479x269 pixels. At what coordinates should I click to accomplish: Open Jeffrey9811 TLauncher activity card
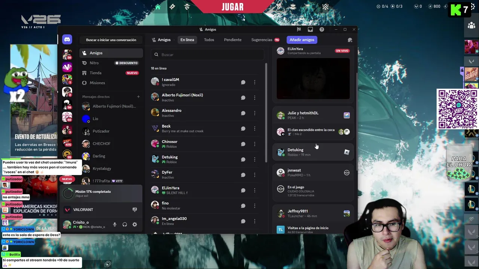(313, 213)
